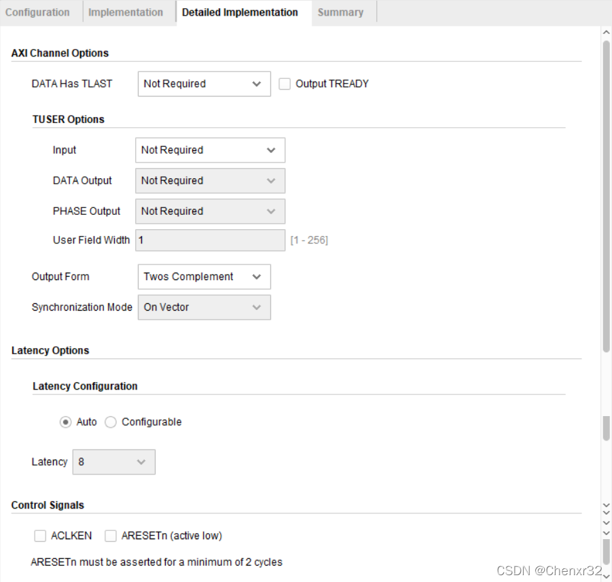Select the Detailed Implementation tab
The height and width of the screenshot is (582, 612).
point(240,12)
